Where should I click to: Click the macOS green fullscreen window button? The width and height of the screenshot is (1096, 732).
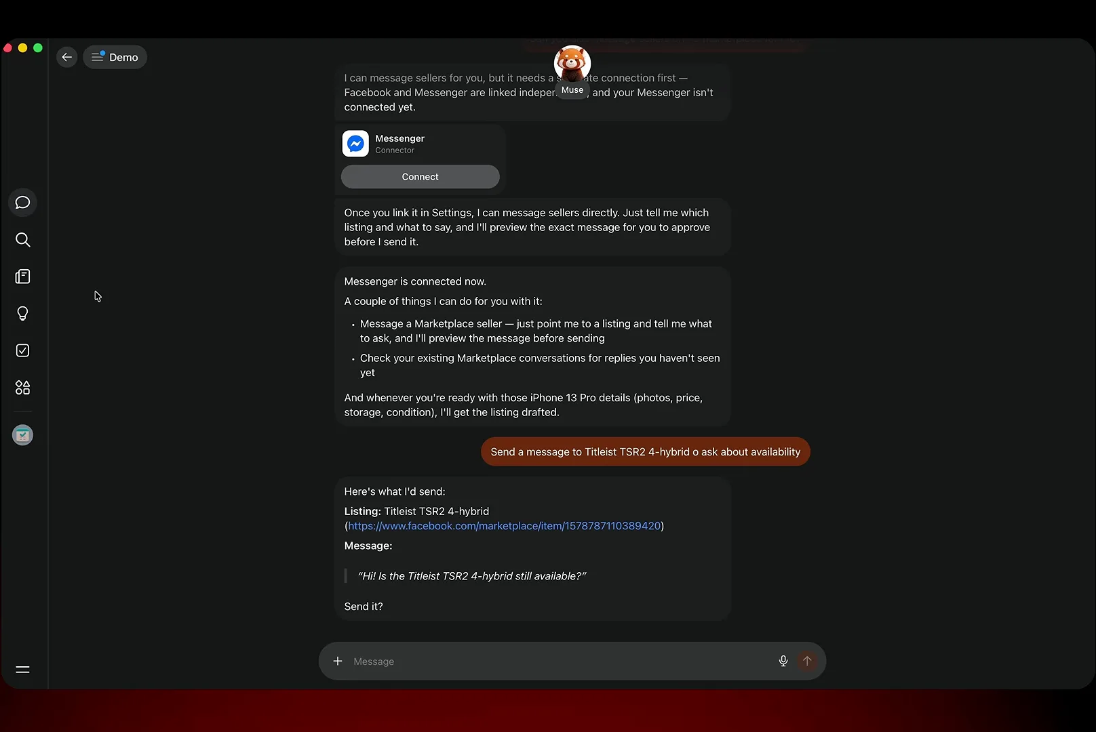pyautogui.click(x=38, y=48)
